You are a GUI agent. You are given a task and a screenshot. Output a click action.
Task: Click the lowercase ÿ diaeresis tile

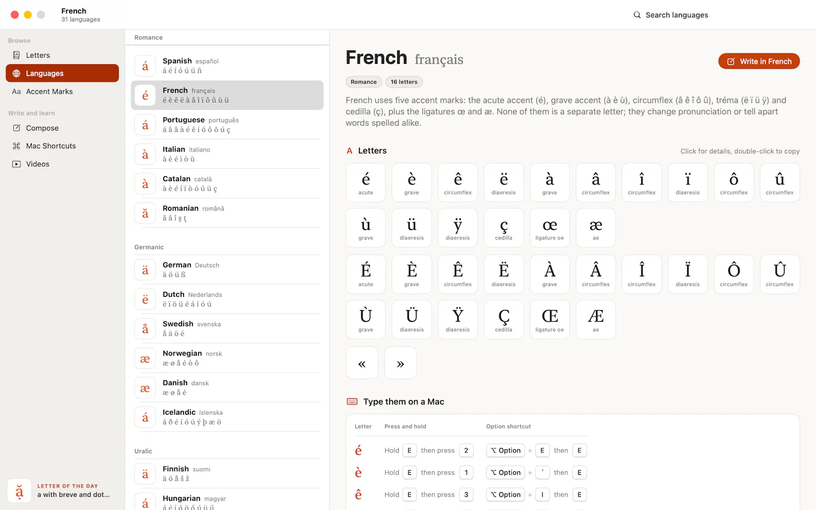[x=457, y=228]
